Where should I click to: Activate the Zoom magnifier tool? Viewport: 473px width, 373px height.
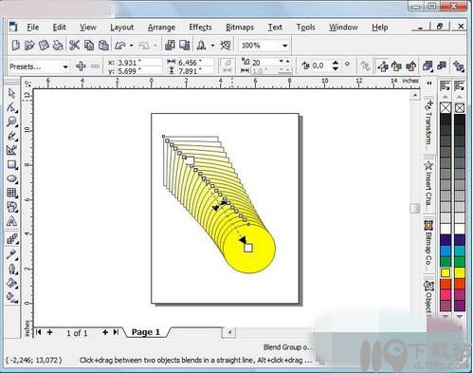coord(12,121)
